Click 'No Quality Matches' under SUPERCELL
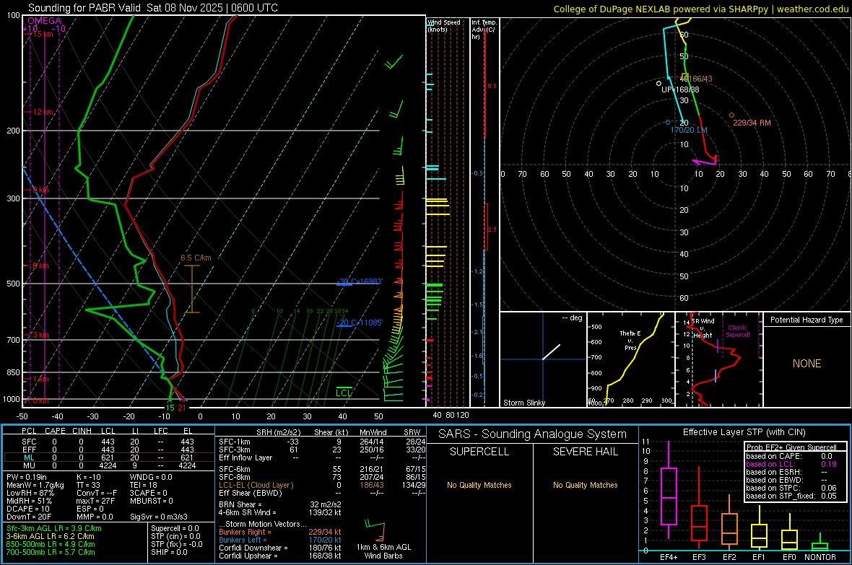 tap(479, 485)
